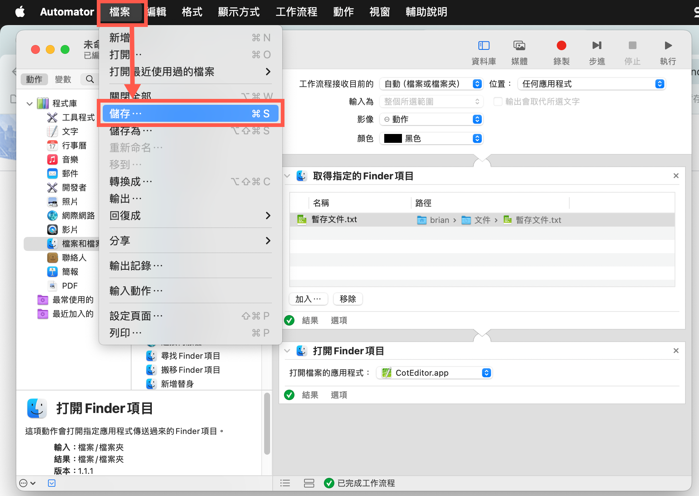This screenshot has width=699, height=496.
Task: Choose 轉換成… menu item
Action: (x=190, y=182)
